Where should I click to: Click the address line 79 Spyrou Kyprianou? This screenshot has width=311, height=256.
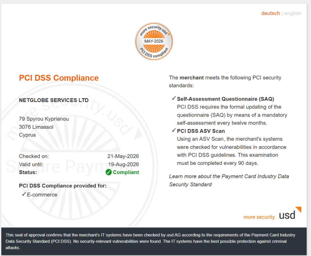[x=44, y=119]
